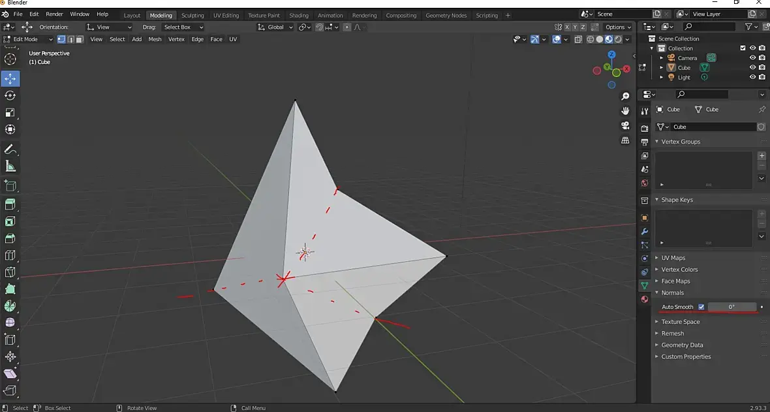Open the Edit Mode dropdown
The image size is (770, 412).
(x=29, y=39)
